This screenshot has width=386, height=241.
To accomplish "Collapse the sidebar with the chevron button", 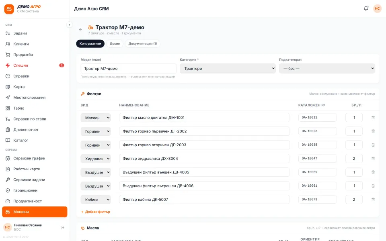I will [70, 25].
